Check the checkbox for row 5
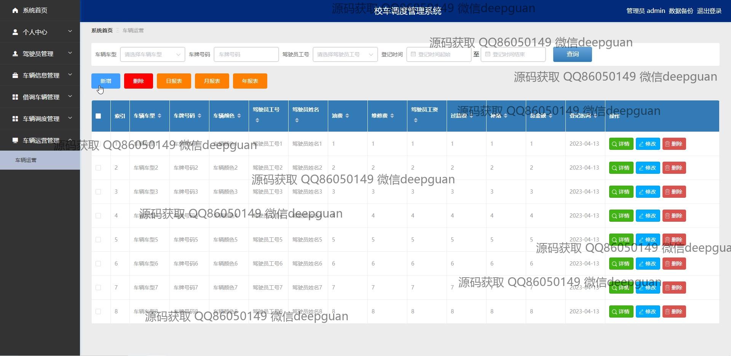 pos(98,240)
